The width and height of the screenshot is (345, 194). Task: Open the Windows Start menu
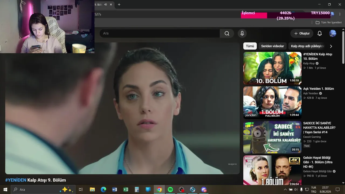[5, 189]
